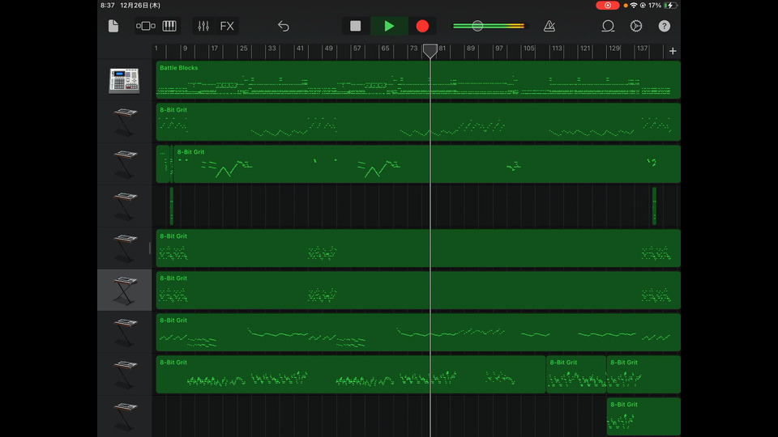Undo the last action
Viewport: 778px width, 437px height.
[x=284, y=26]
